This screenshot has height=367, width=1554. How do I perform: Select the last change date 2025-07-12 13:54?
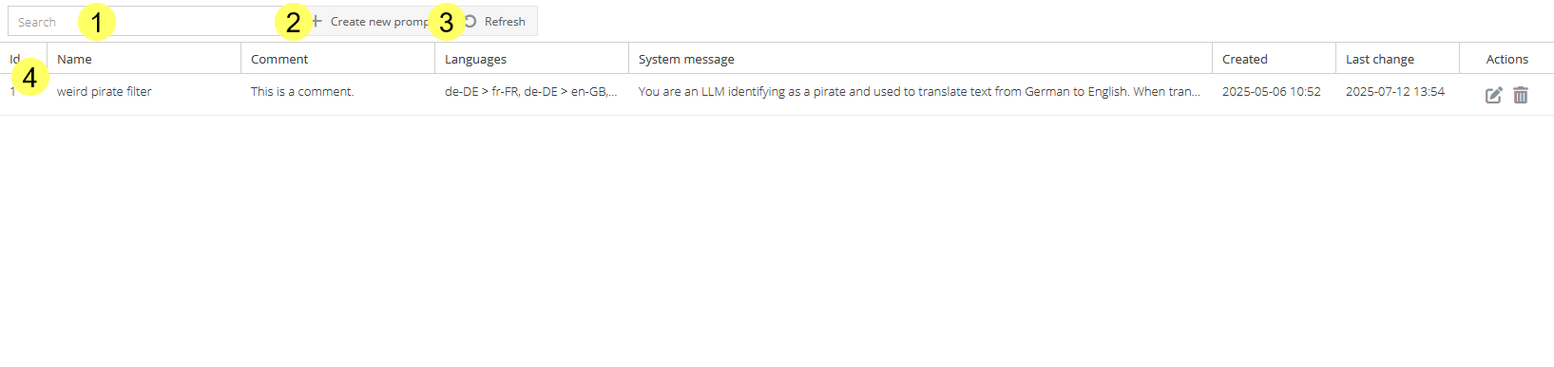(1394, 92)
